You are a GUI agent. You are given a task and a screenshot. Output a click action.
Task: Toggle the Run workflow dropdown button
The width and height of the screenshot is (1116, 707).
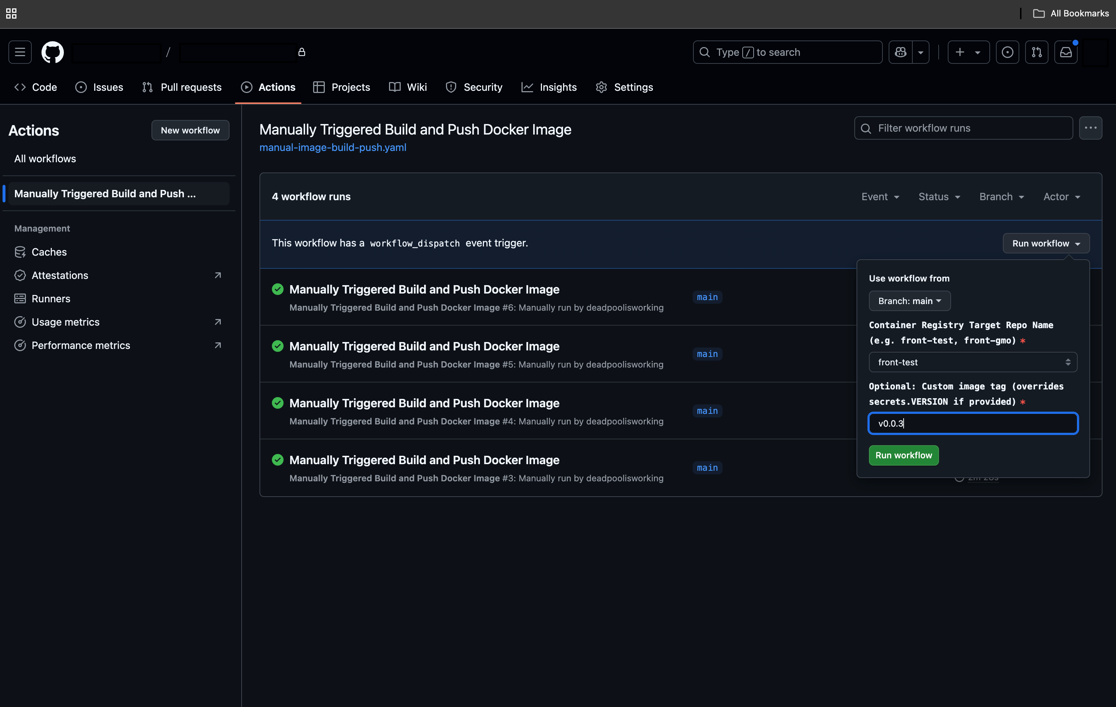(1046, 243)
